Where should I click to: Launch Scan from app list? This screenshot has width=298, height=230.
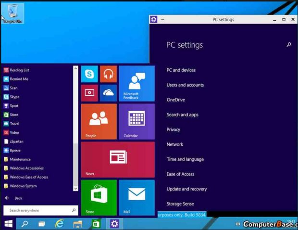11,88
